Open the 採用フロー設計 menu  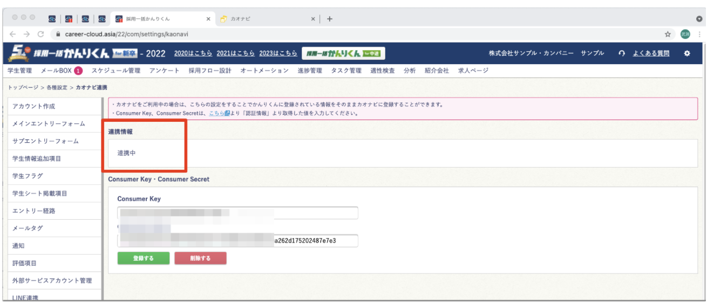click(x=209, y=71)
